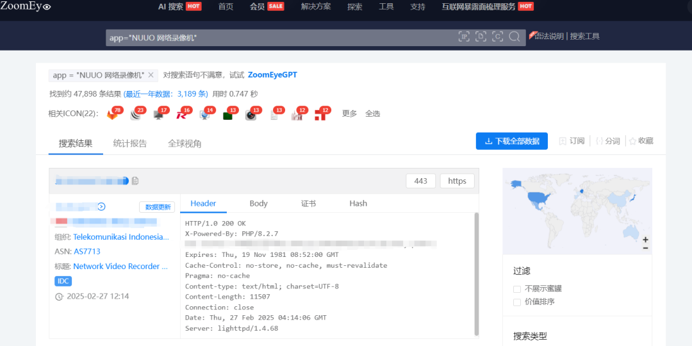Viewport: 692px width, 346px height.
Task: Switch to the 搜索结果 tab
Action: click(76, 144)
